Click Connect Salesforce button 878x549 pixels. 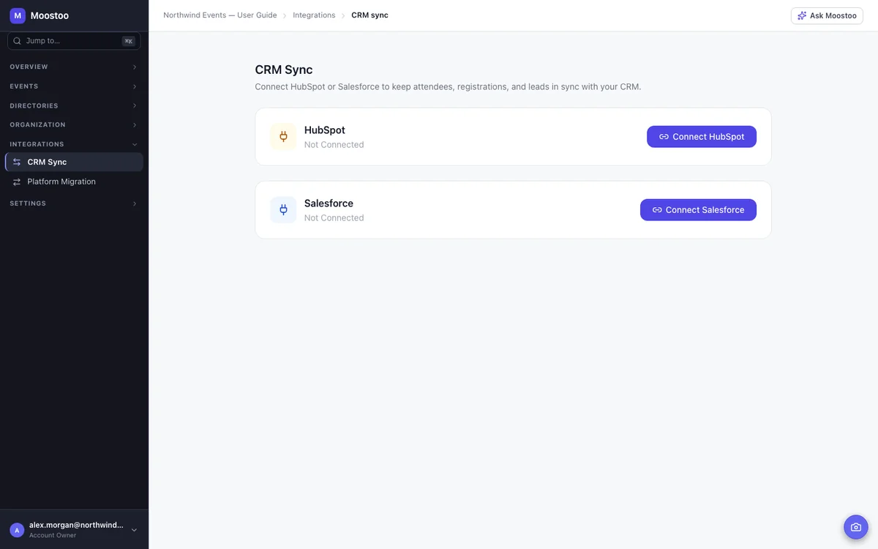point(698,210)
